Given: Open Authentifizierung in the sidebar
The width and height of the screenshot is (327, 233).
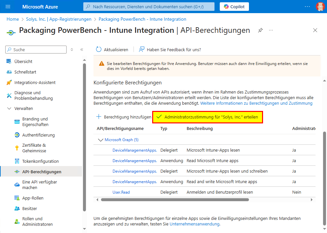Looking at the screenshot, I should [38, 135].
